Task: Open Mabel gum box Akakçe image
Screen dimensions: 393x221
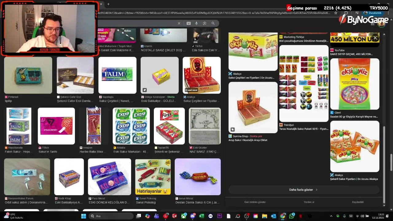Action: point(201,75)
